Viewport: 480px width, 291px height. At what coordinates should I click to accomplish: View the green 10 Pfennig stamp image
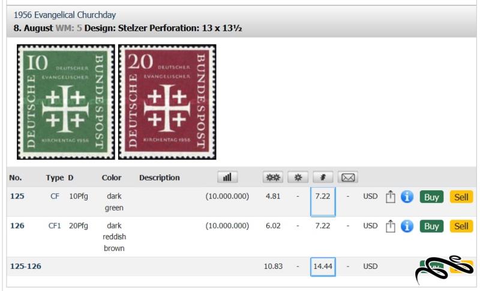click(66, 102)
